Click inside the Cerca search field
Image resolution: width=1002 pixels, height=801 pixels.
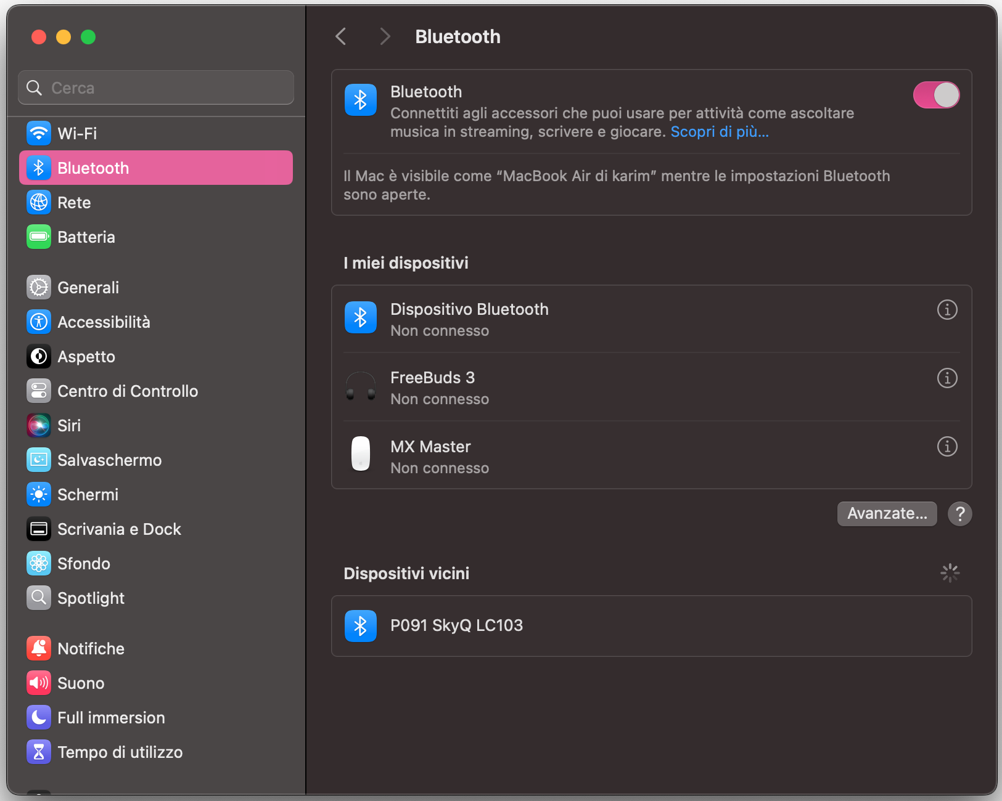coord(155,87)
